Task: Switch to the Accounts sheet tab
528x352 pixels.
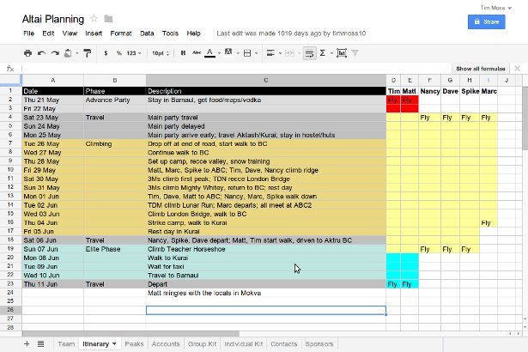Action: coord(166,344)
